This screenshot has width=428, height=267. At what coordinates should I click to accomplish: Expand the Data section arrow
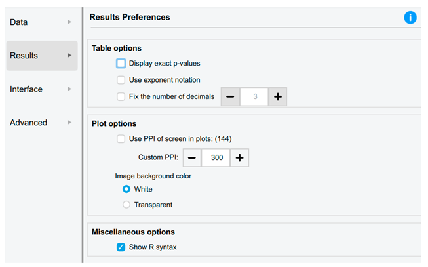(69, 22)
